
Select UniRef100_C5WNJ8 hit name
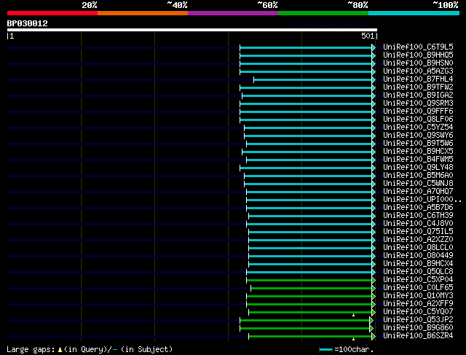(x=418, y=184)
